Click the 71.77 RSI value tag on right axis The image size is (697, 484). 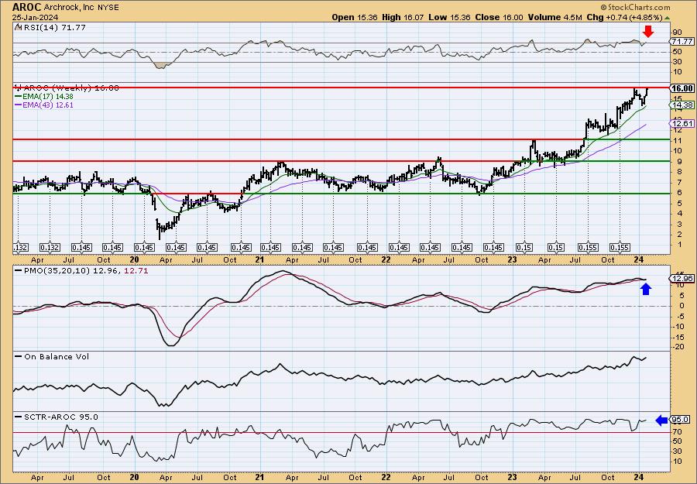point(682,41)
